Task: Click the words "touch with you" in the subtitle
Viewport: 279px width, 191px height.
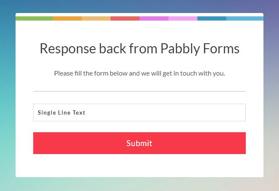Action: click(x=203, y=73)
